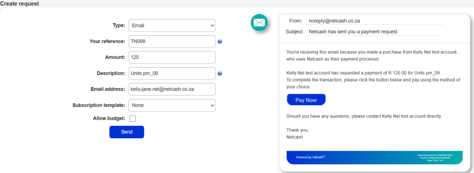The image size is (474, 173).
Task: Focus the Your reference field containing TN098
Action: coord(172,42)
